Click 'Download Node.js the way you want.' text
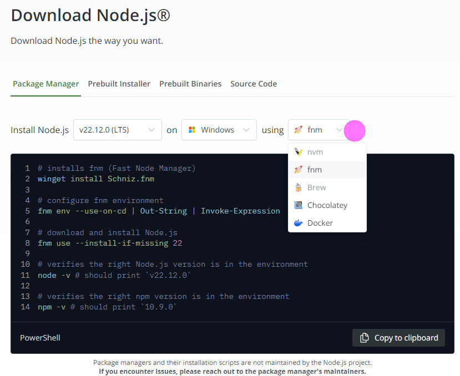Screen dimensions: 460x376 [x=87, y=41]
